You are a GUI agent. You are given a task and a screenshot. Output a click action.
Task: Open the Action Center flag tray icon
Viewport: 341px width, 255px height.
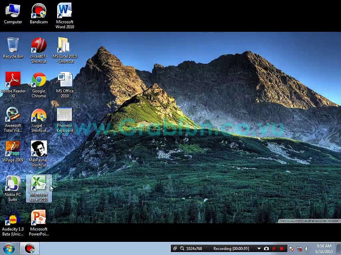point(292,249)
